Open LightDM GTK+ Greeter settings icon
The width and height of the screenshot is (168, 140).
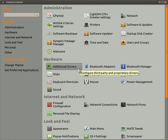point(86,16)
